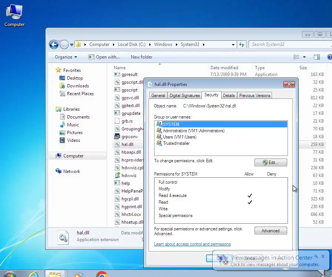Dismiss the Action Center notification balloon
The width and height of the screenshot is (332, 277).
click(323, 256)
